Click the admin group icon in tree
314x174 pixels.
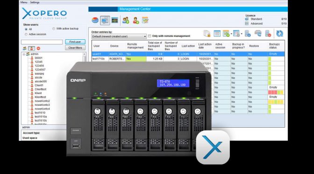[28, 54]
